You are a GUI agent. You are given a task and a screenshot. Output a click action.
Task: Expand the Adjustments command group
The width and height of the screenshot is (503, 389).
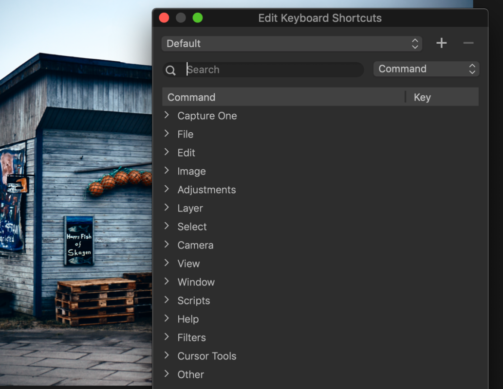pos(167,190)
